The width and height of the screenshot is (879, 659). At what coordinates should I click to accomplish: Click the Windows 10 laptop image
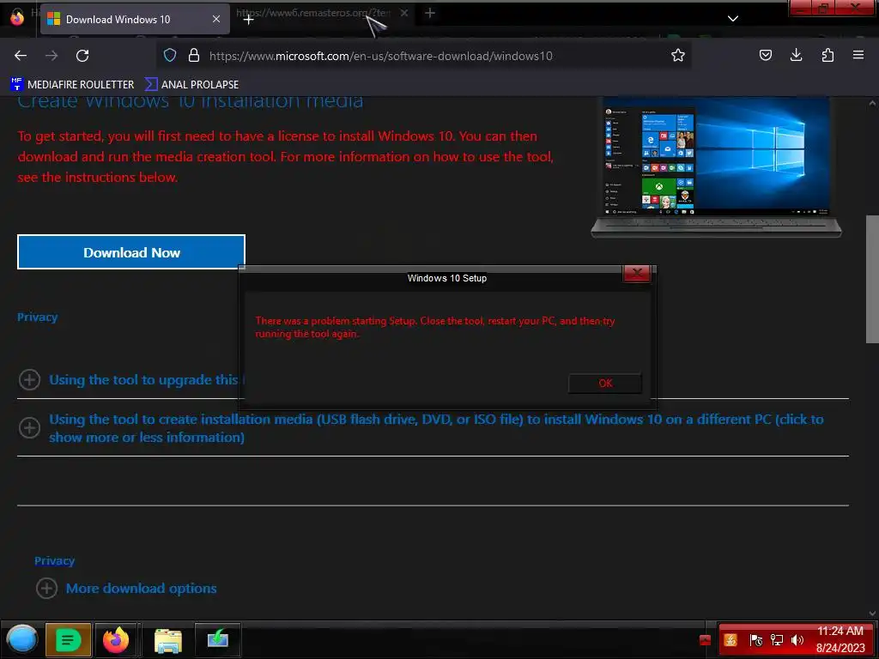[716, 167]
